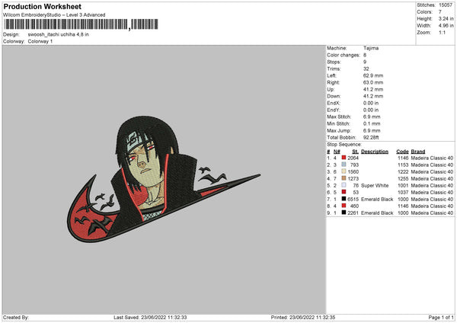Image resolution: width=457 pixels, height=323 pixels.
Task: Click "Emerald Black" in stop row 9
Action: coord(377,213)
